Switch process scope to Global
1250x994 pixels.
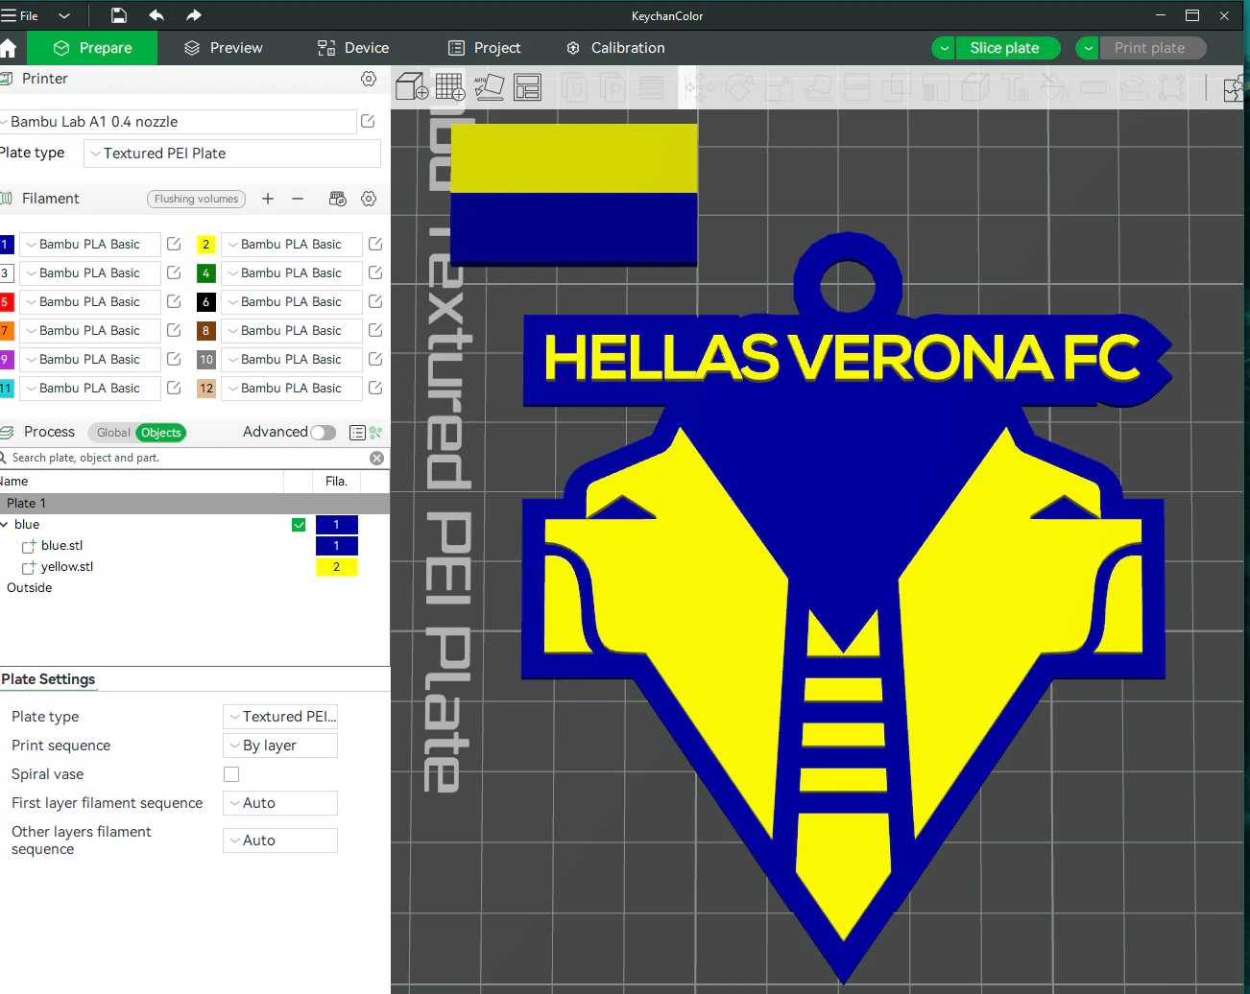click(x=112, y=433)
